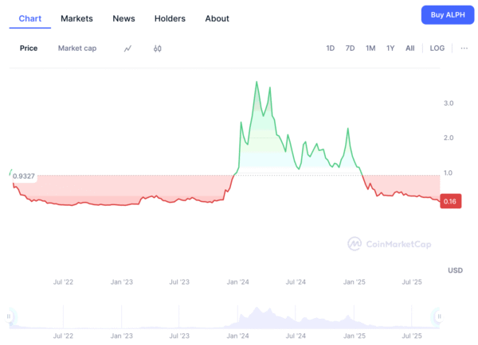Open the three-dot more options menu
The width and height of the screenshot is (478, 345).
[464, 48]
